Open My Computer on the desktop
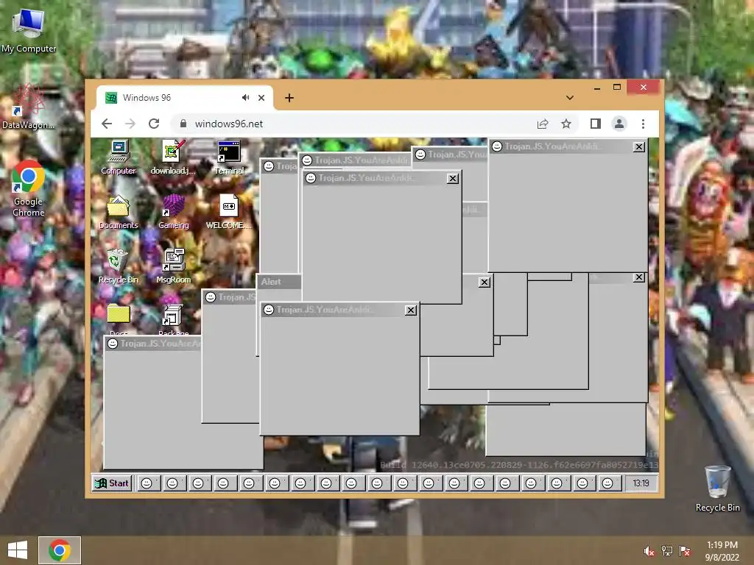This screenshot has height=565, width=754. [x=29, y=30]
